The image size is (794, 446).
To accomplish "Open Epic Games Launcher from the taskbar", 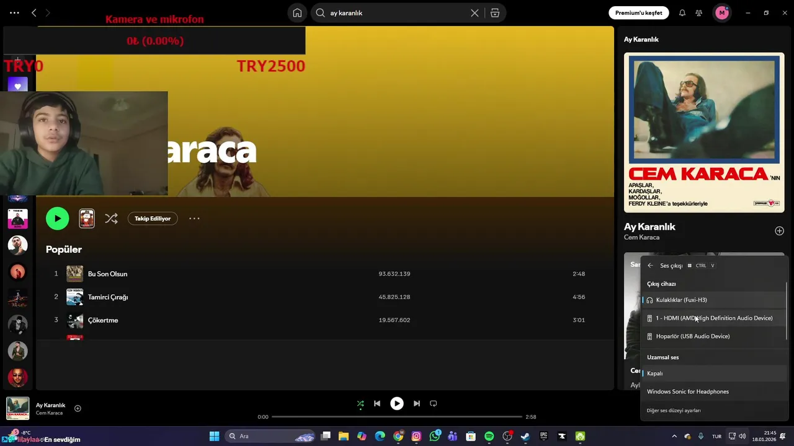I will 543,436.
